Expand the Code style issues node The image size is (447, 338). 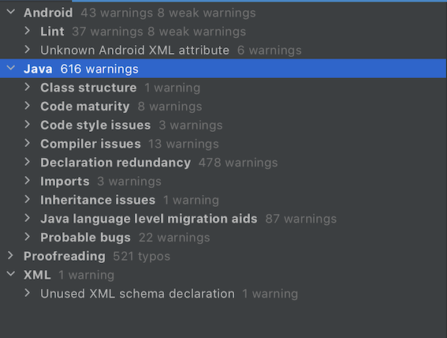point(28,125)
